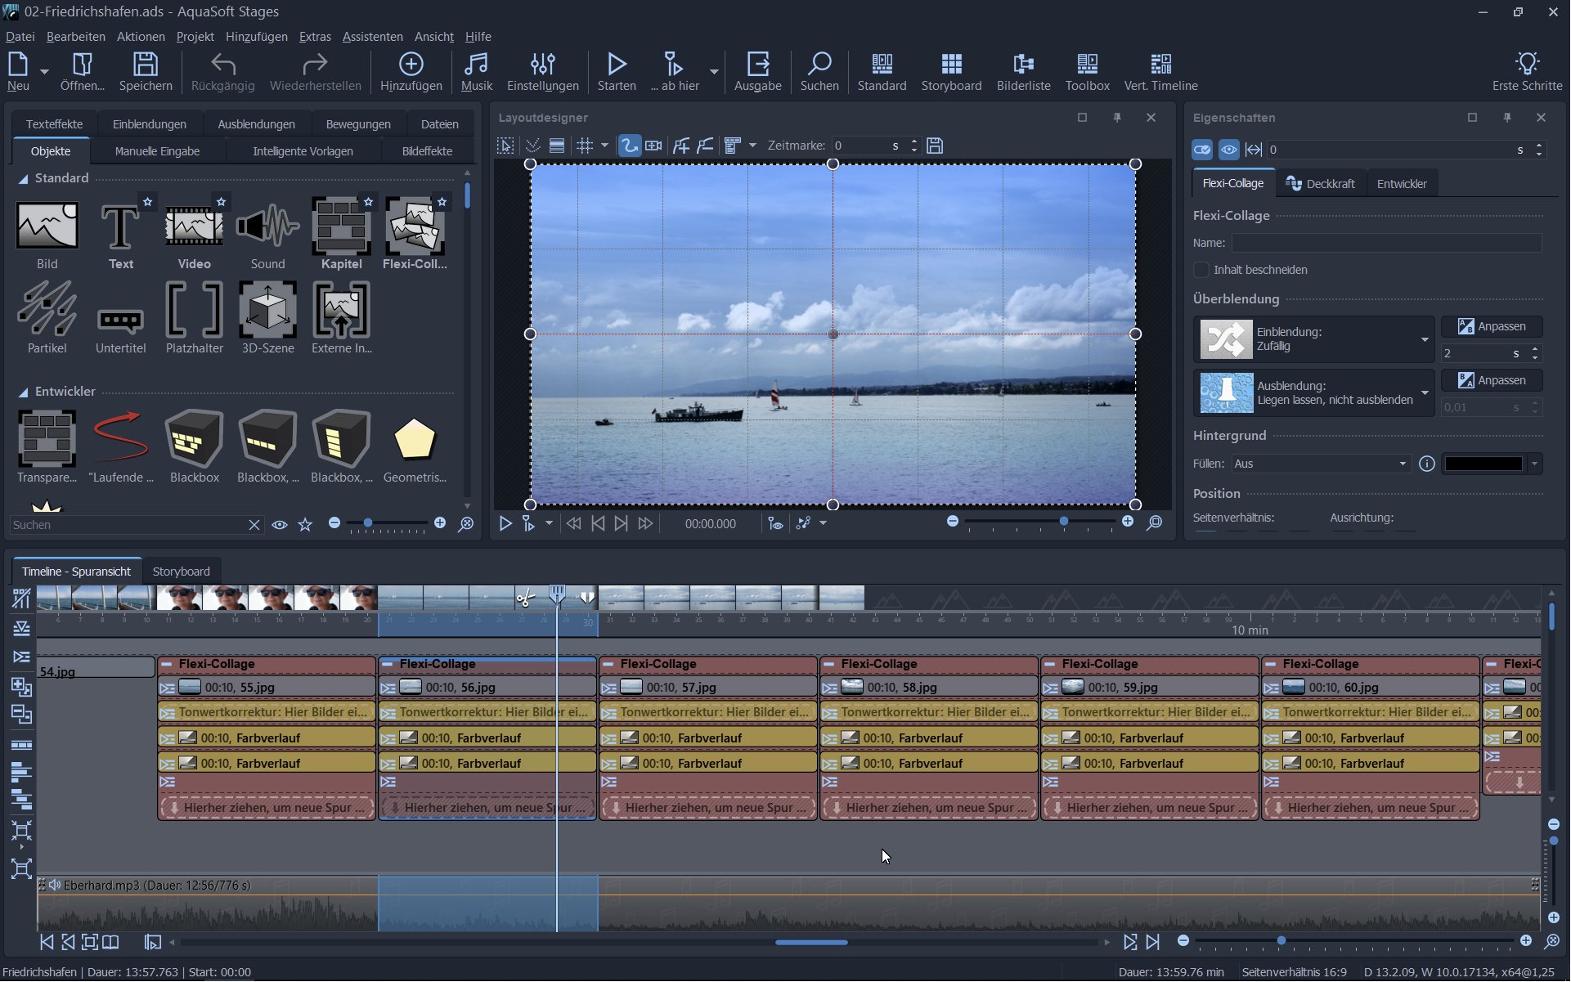This screenshot has height=982, width=1571.
Task: Collapse the Entwickler section
Action: pos(24,392)
